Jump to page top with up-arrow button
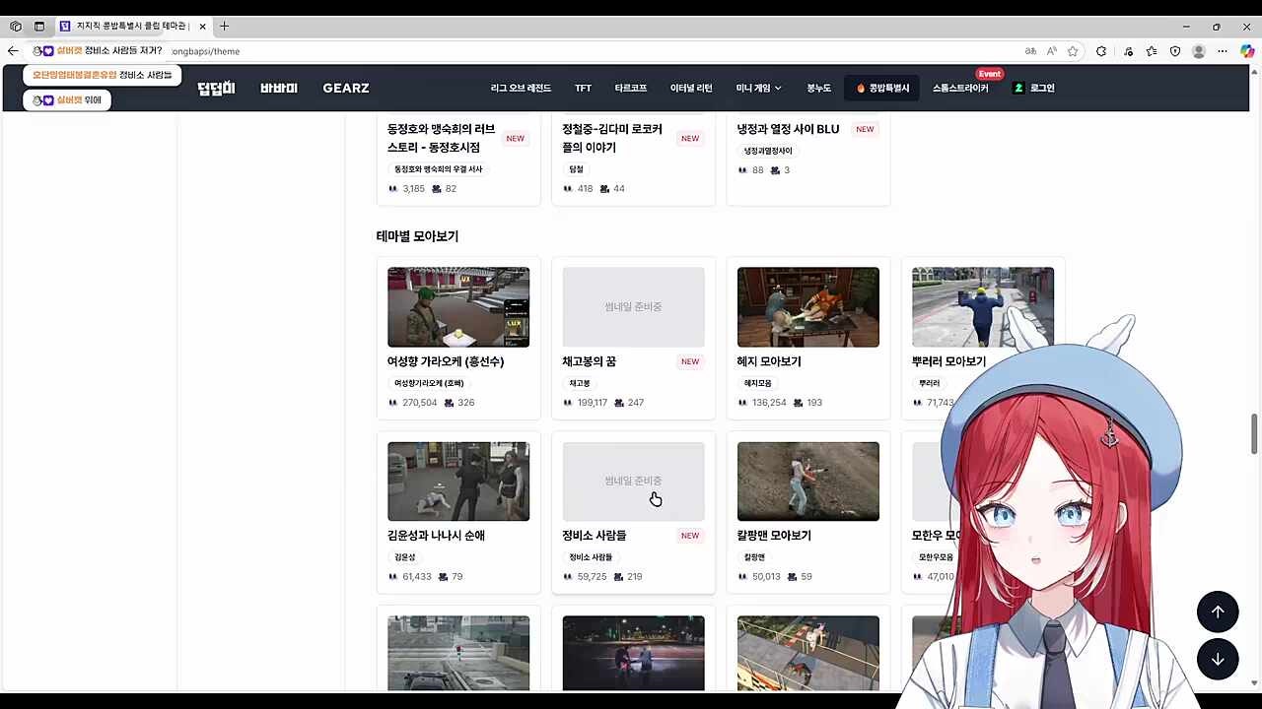 tap(1218, 612)
